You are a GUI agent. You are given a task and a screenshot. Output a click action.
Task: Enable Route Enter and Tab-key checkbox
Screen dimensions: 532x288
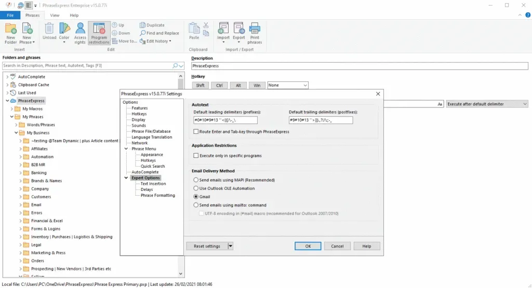[196, 131]
